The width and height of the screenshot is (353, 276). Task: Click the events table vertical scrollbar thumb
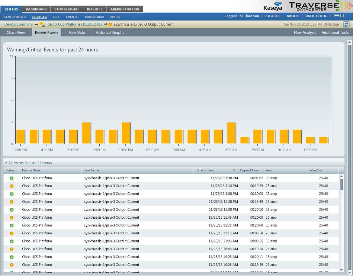341,184
